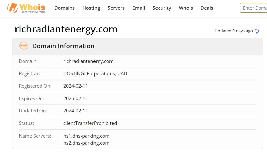
Task: Open the Whois menu item
Action: pyautogui.click(x=186, y=8)
